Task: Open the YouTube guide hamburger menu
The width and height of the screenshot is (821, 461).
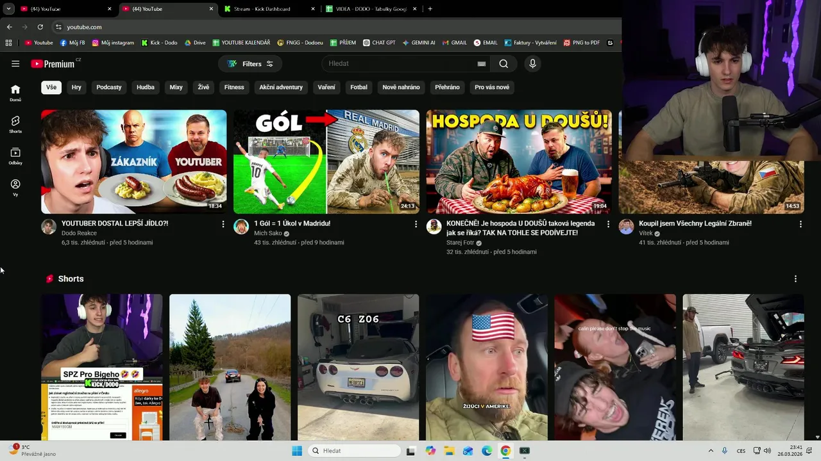Action: [15, 63]
